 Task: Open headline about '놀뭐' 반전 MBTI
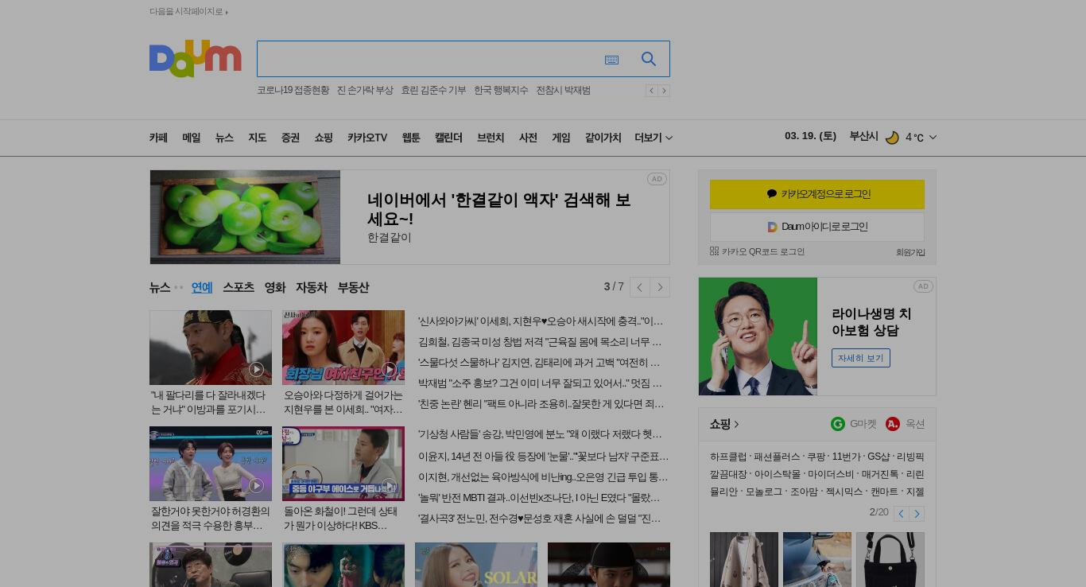pos(540,498)
